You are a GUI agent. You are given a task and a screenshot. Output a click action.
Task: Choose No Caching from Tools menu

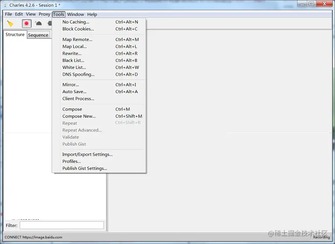(76, 22)
